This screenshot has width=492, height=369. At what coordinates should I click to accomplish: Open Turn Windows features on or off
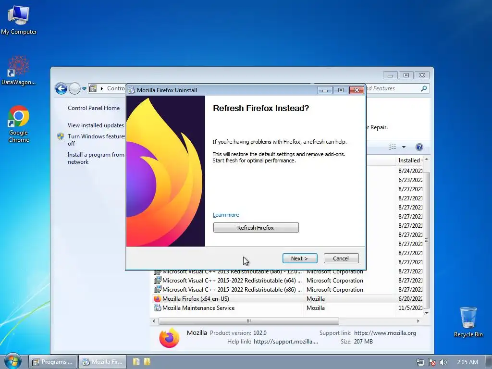click(x=96, y=140)
